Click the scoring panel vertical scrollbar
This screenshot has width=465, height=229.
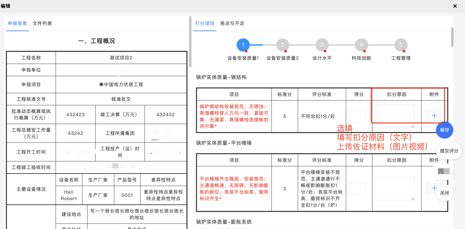click(452, 37)
